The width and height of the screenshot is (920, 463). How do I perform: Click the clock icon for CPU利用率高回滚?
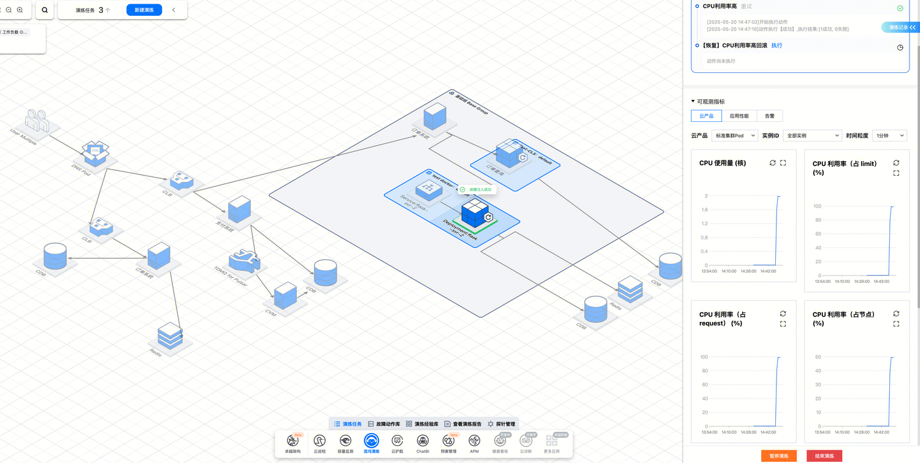coord(900,47)
